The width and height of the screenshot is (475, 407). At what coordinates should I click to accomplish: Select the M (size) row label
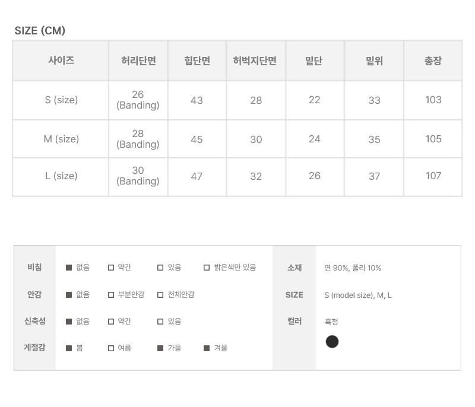tap(61, 139)
